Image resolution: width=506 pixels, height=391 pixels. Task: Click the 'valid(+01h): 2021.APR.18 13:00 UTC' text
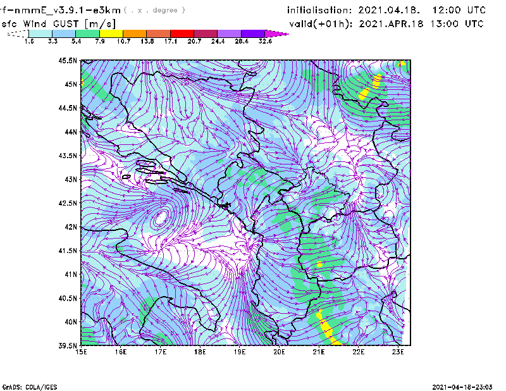tap(386, 24)
